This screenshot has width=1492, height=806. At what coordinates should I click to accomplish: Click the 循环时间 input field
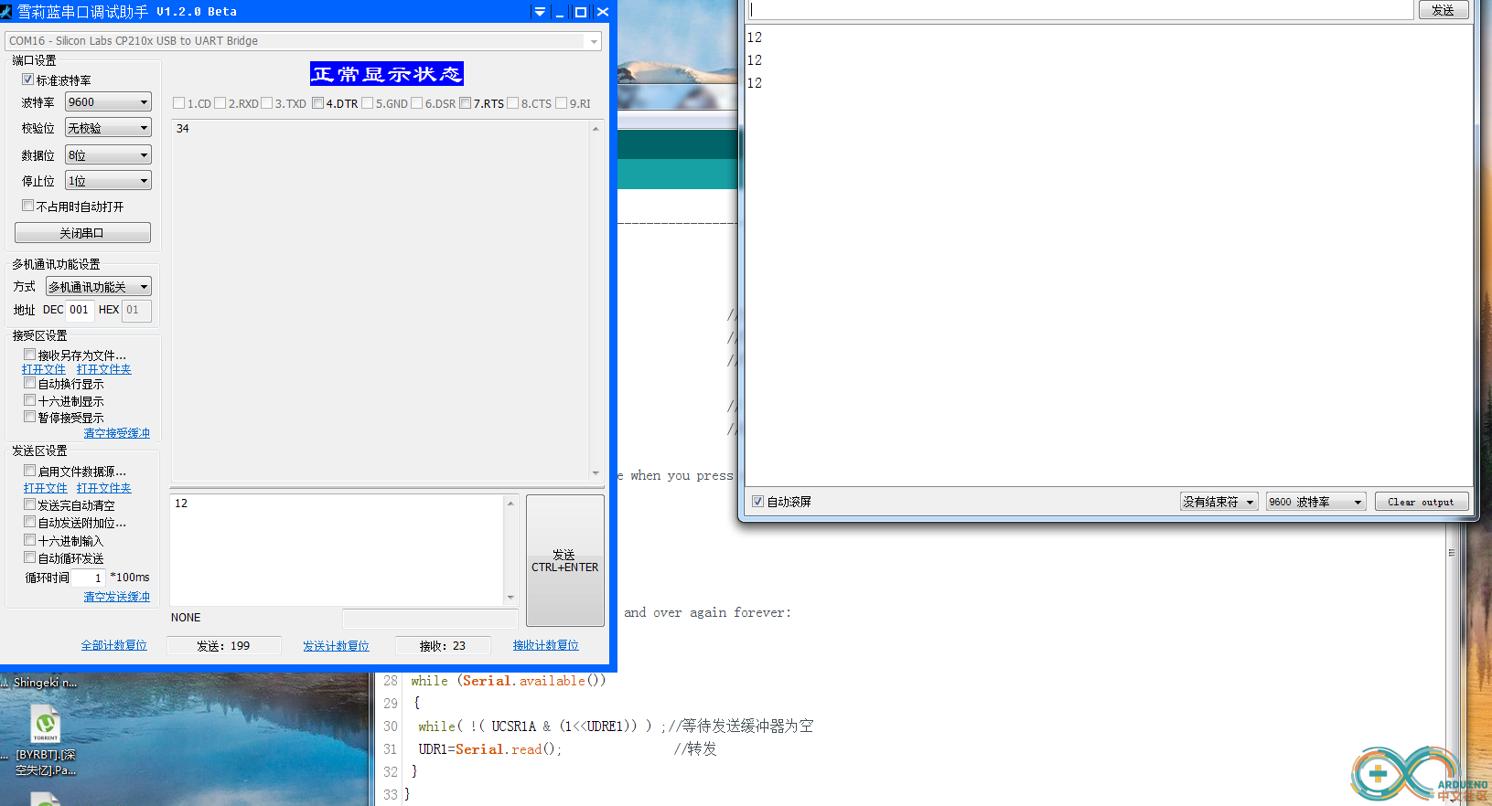point(89,578)
